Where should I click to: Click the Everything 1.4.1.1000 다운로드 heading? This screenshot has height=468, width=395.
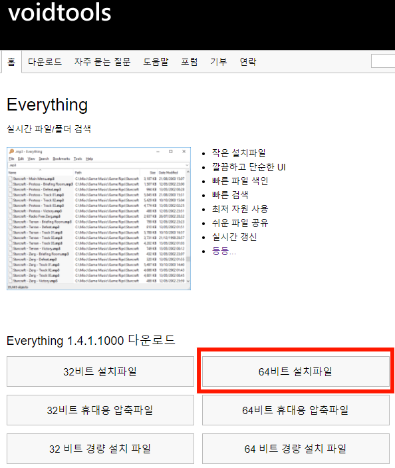(x=91, y=340)
